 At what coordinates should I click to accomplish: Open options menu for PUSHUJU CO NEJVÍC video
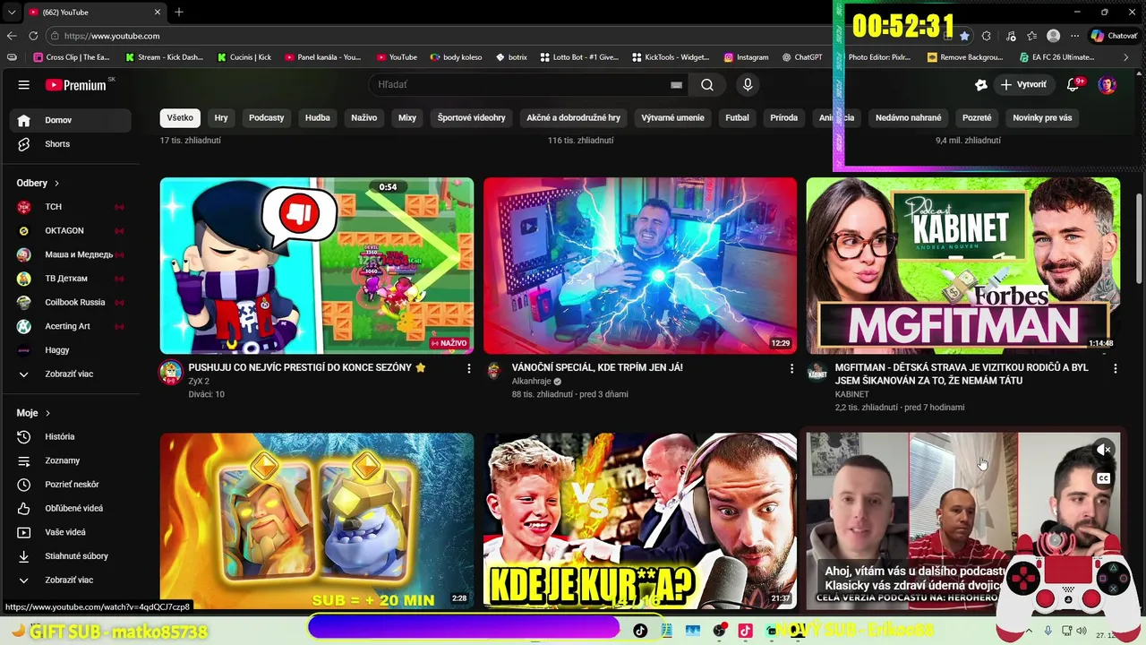click(x=468, y=368)
